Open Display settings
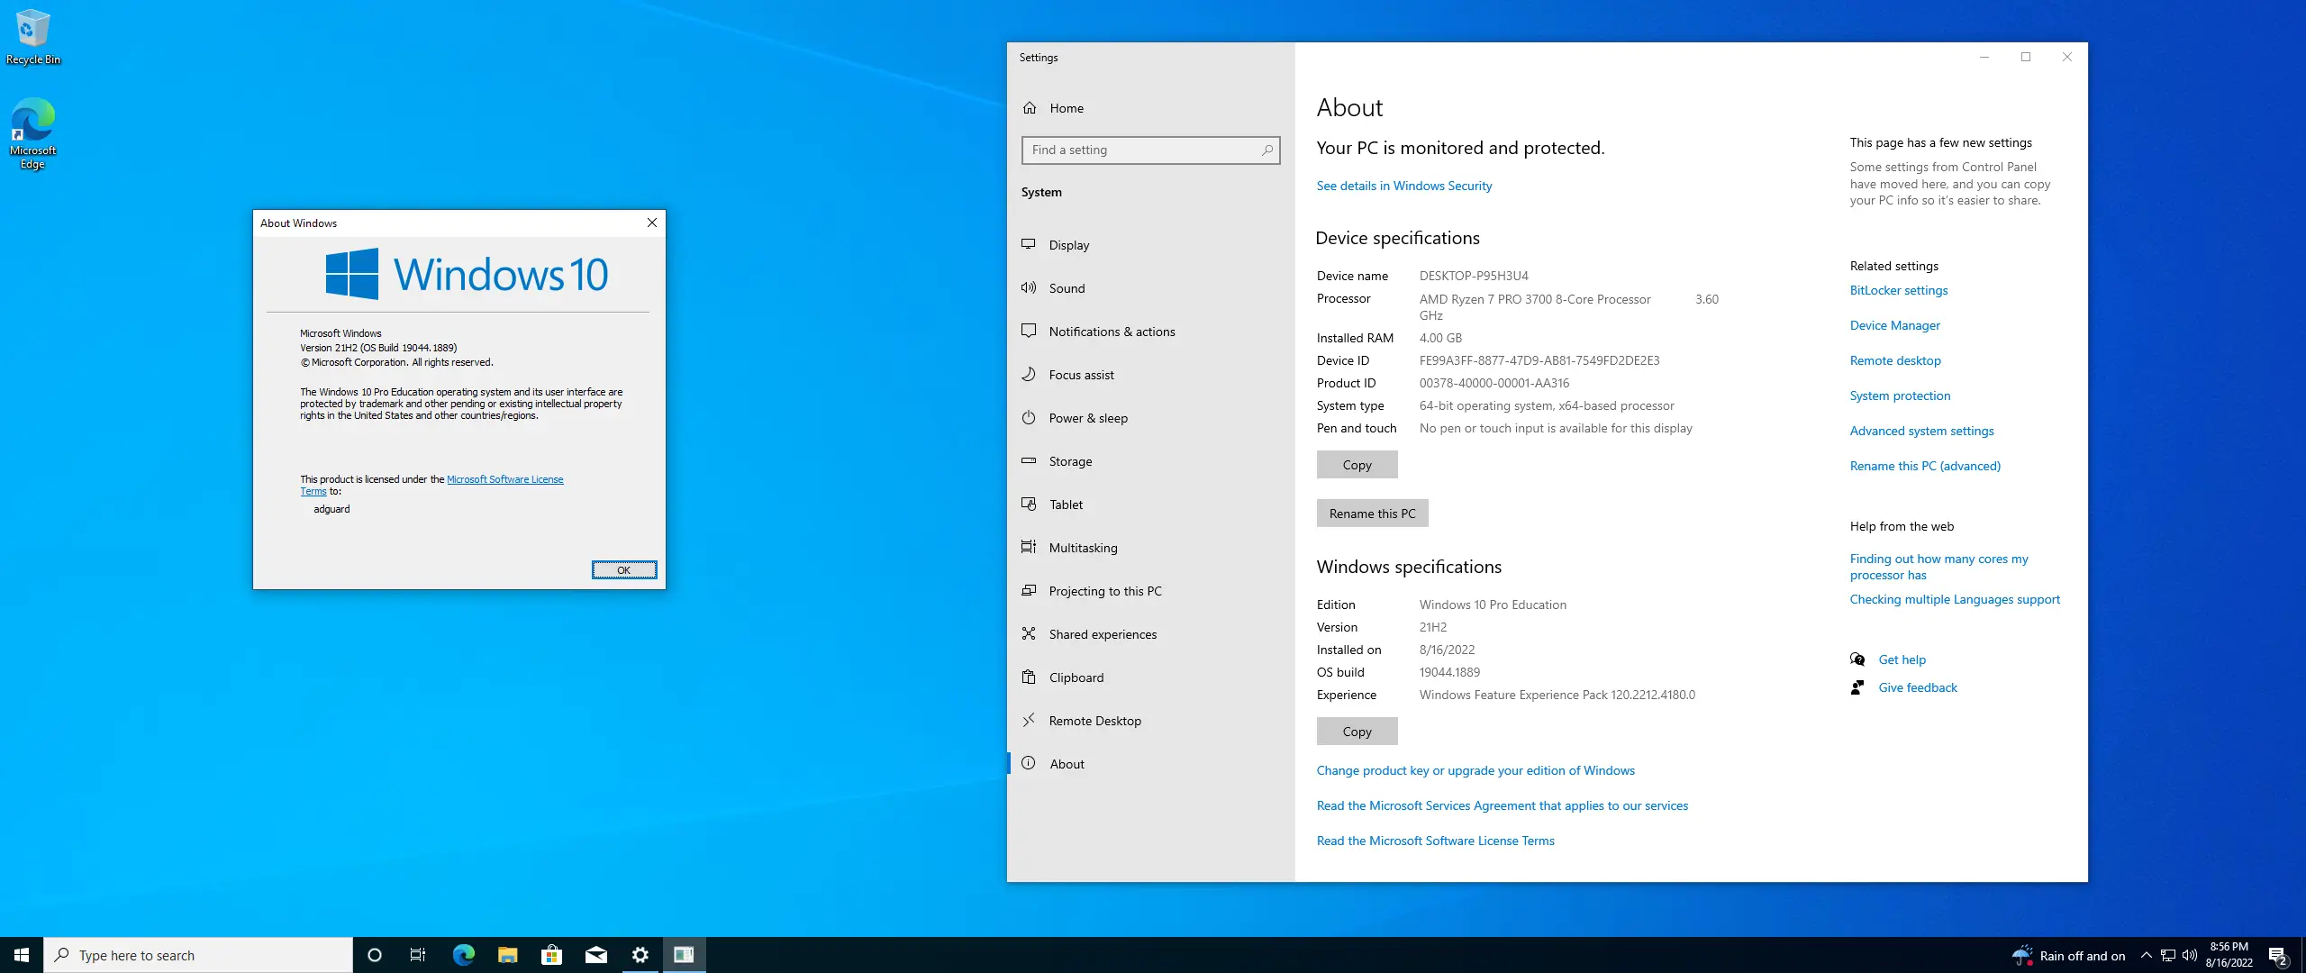Image resolution: width=2306 pixels, height=973 pixels. 1068,244
